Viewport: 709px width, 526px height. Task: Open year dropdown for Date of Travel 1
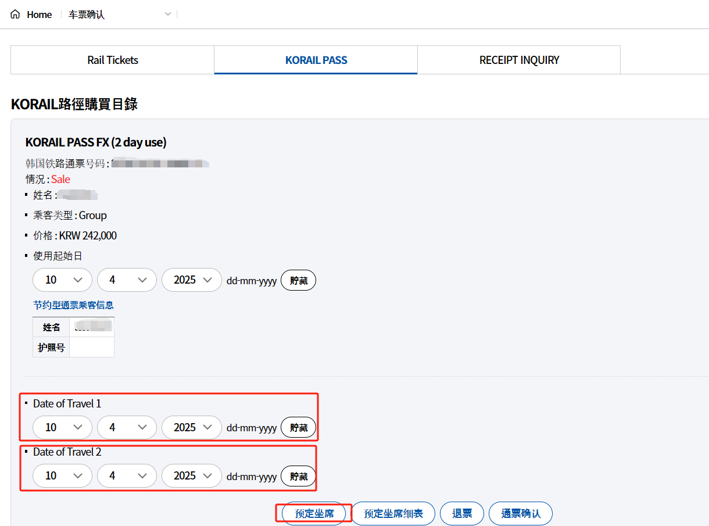[191, 427]
